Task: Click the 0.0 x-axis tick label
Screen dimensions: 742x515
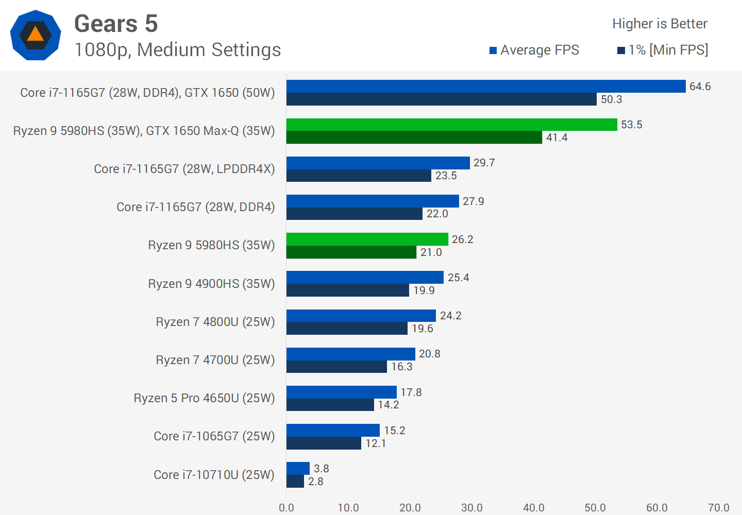Action: (x=286, y=507)
